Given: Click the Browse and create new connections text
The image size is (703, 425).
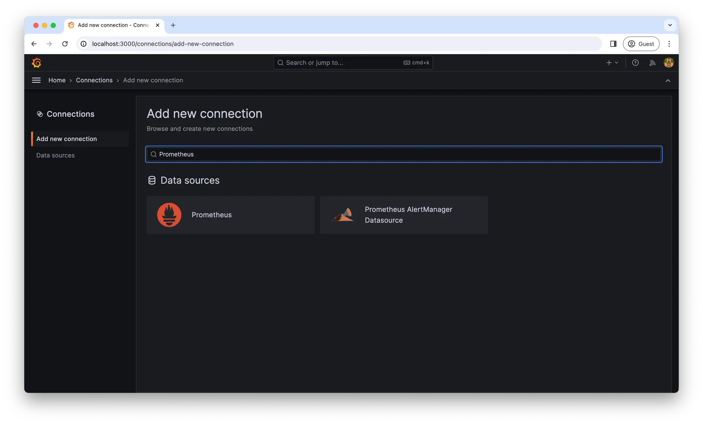Looking at the screenshot, I should 200,129.
